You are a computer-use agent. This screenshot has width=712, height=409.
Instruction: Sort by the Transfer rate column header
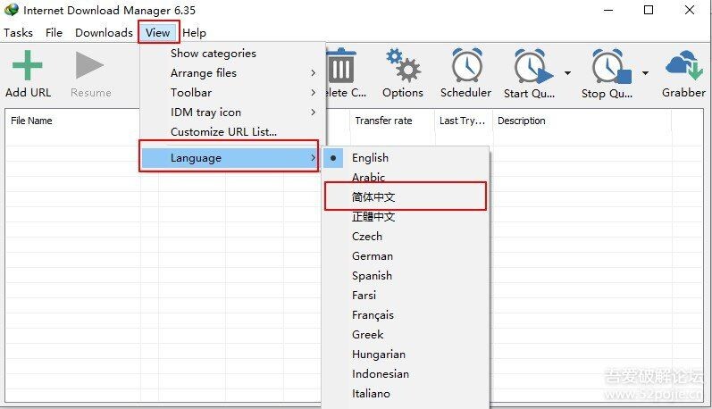[x=383, y=121]
